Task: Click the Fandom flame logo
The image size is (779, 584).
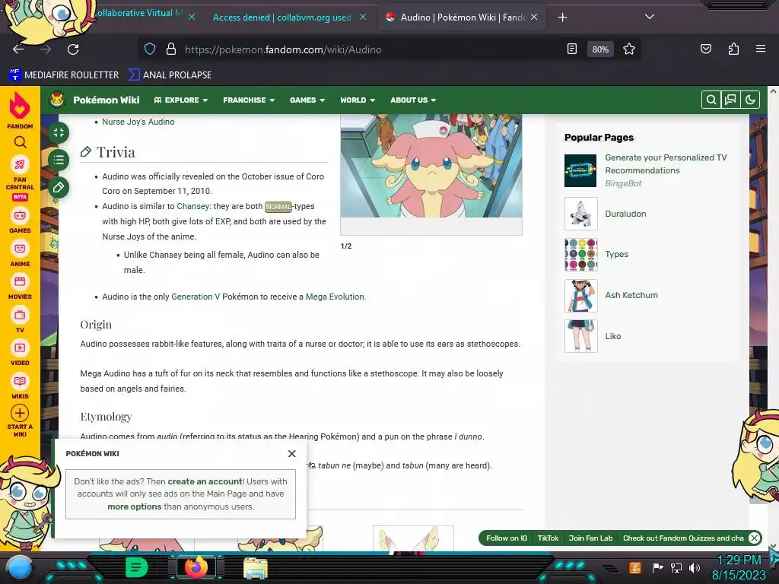Action: point(20,106)
